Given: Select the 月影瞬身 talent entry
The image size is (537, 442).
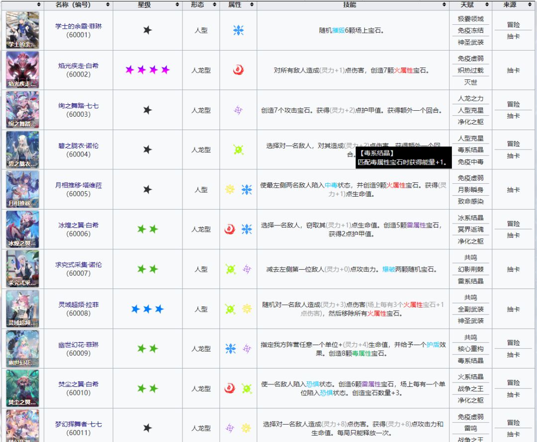Looking at the screenshot, I should tap(470, 190).
